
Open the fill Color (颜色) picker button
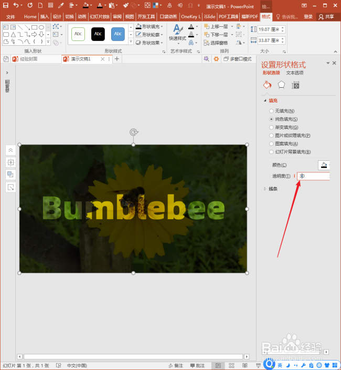(x=324, y=165)
